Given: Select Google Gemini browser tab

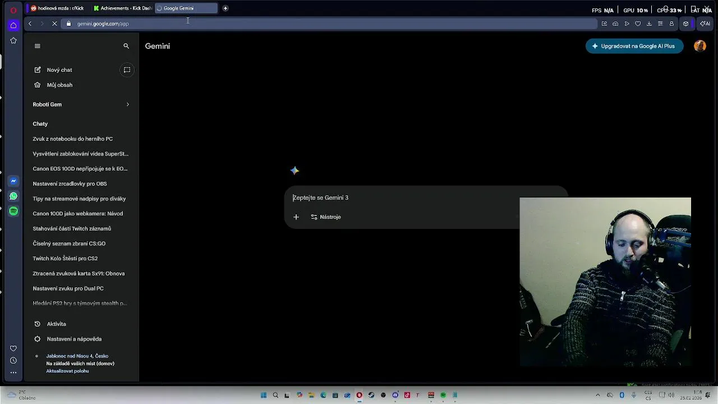Looking at the screenshot, I should click(186, 8).
